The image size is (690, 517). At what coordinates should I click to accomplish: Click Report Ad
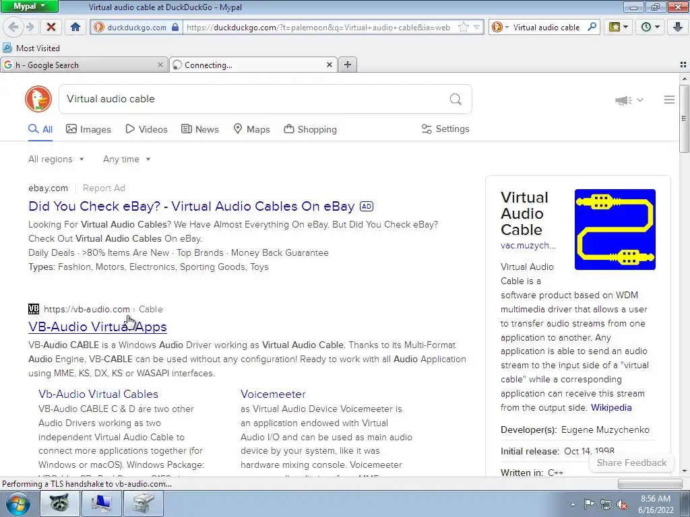pyautogui.click(x=104, y=188)
